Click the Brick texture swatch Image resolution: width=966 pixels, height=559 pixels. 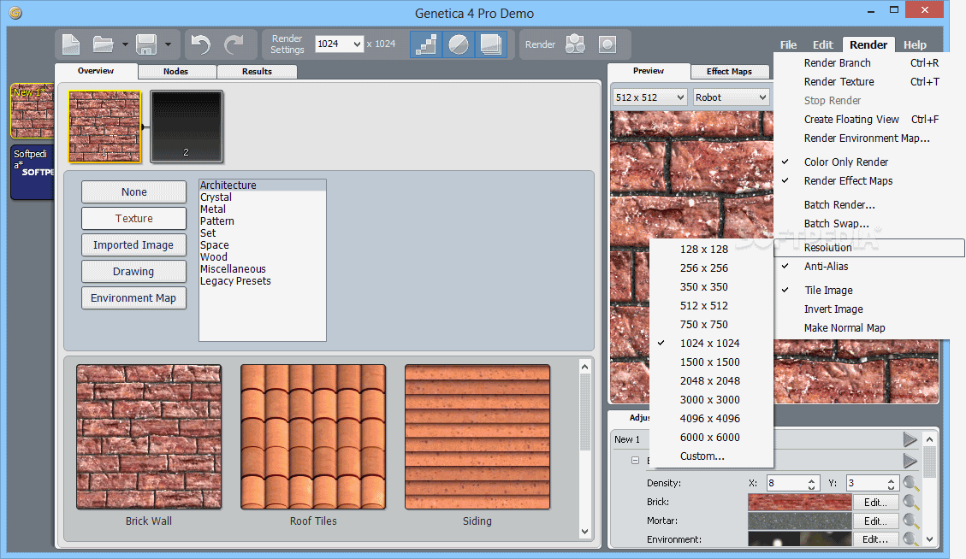(x=800, y=503)
